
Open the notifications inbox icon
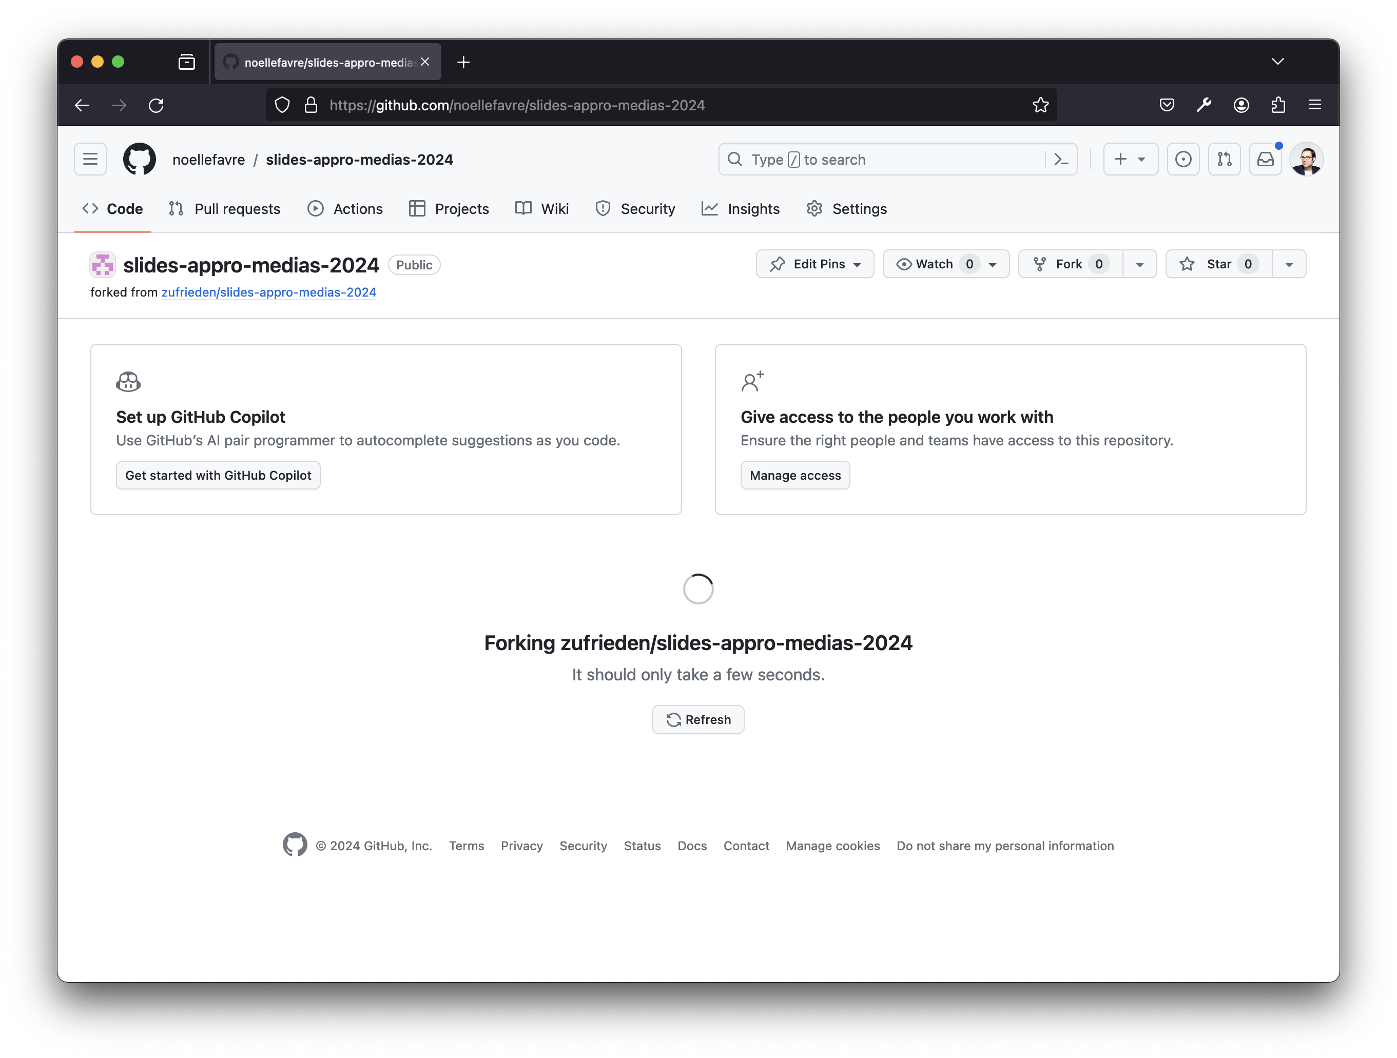coord(1265,159)
